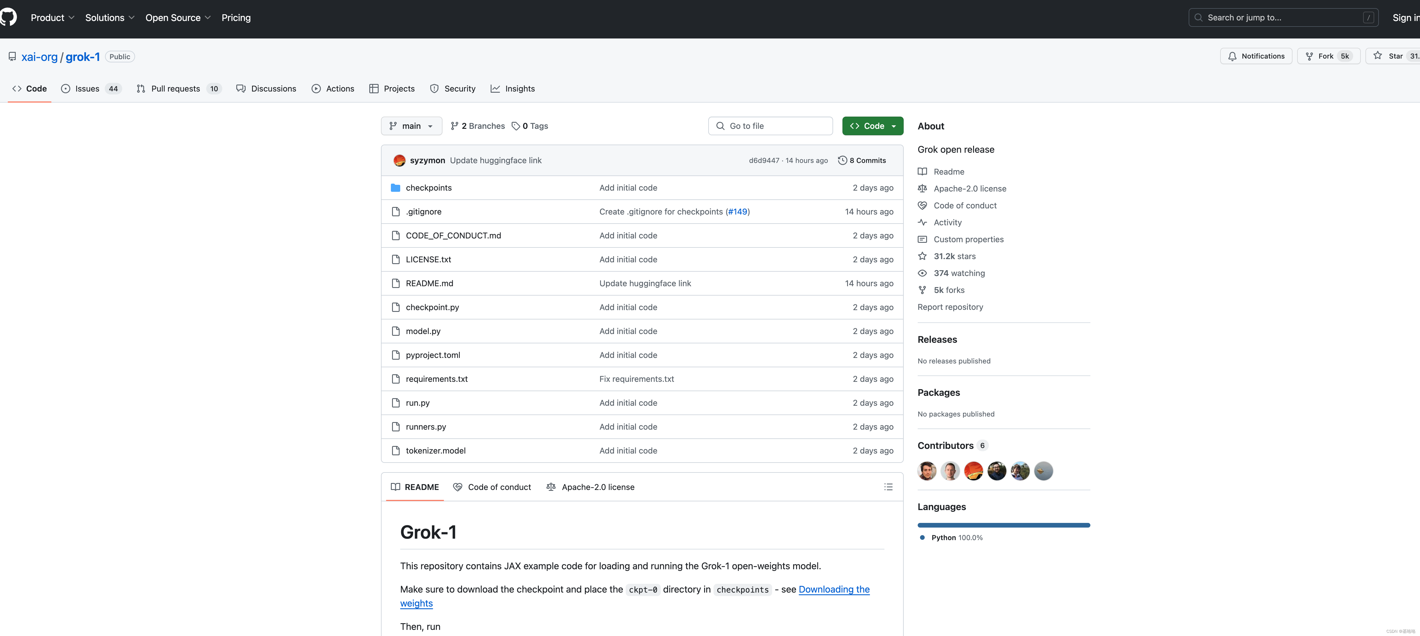Image resolution: width=1420 pixels, height=636 pixels.
Task: Open the last contributor avatar
Action: click(1043, 471)
